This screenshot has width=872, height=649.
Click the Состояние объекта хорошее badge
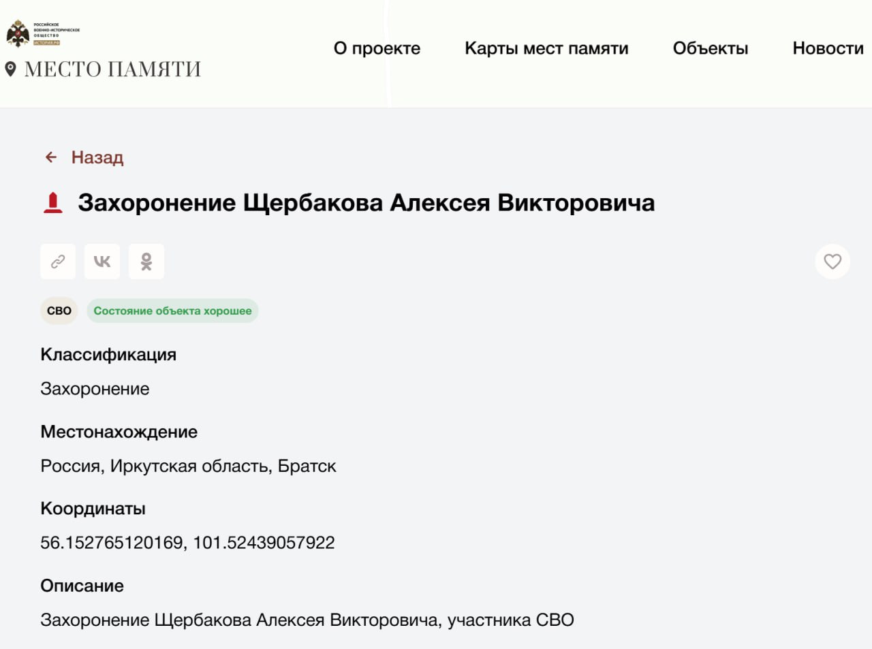point(172,311)
